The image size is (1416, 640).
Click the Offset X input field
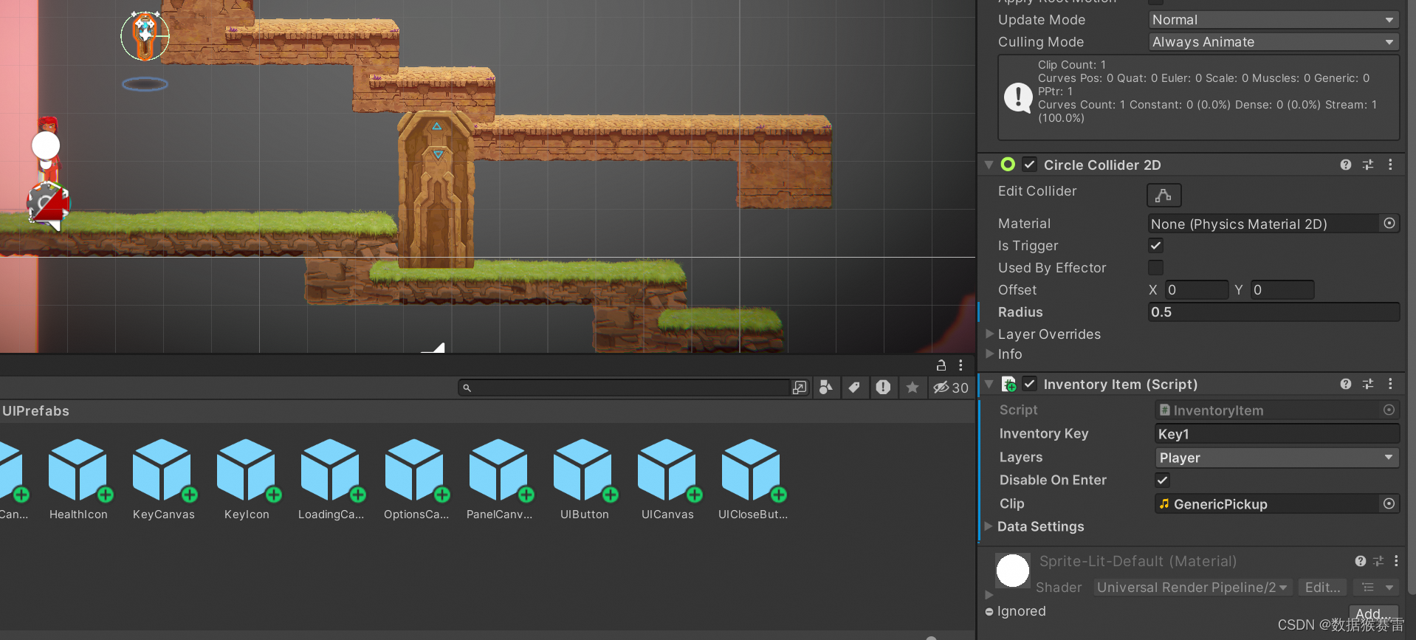pos(1197,289)
